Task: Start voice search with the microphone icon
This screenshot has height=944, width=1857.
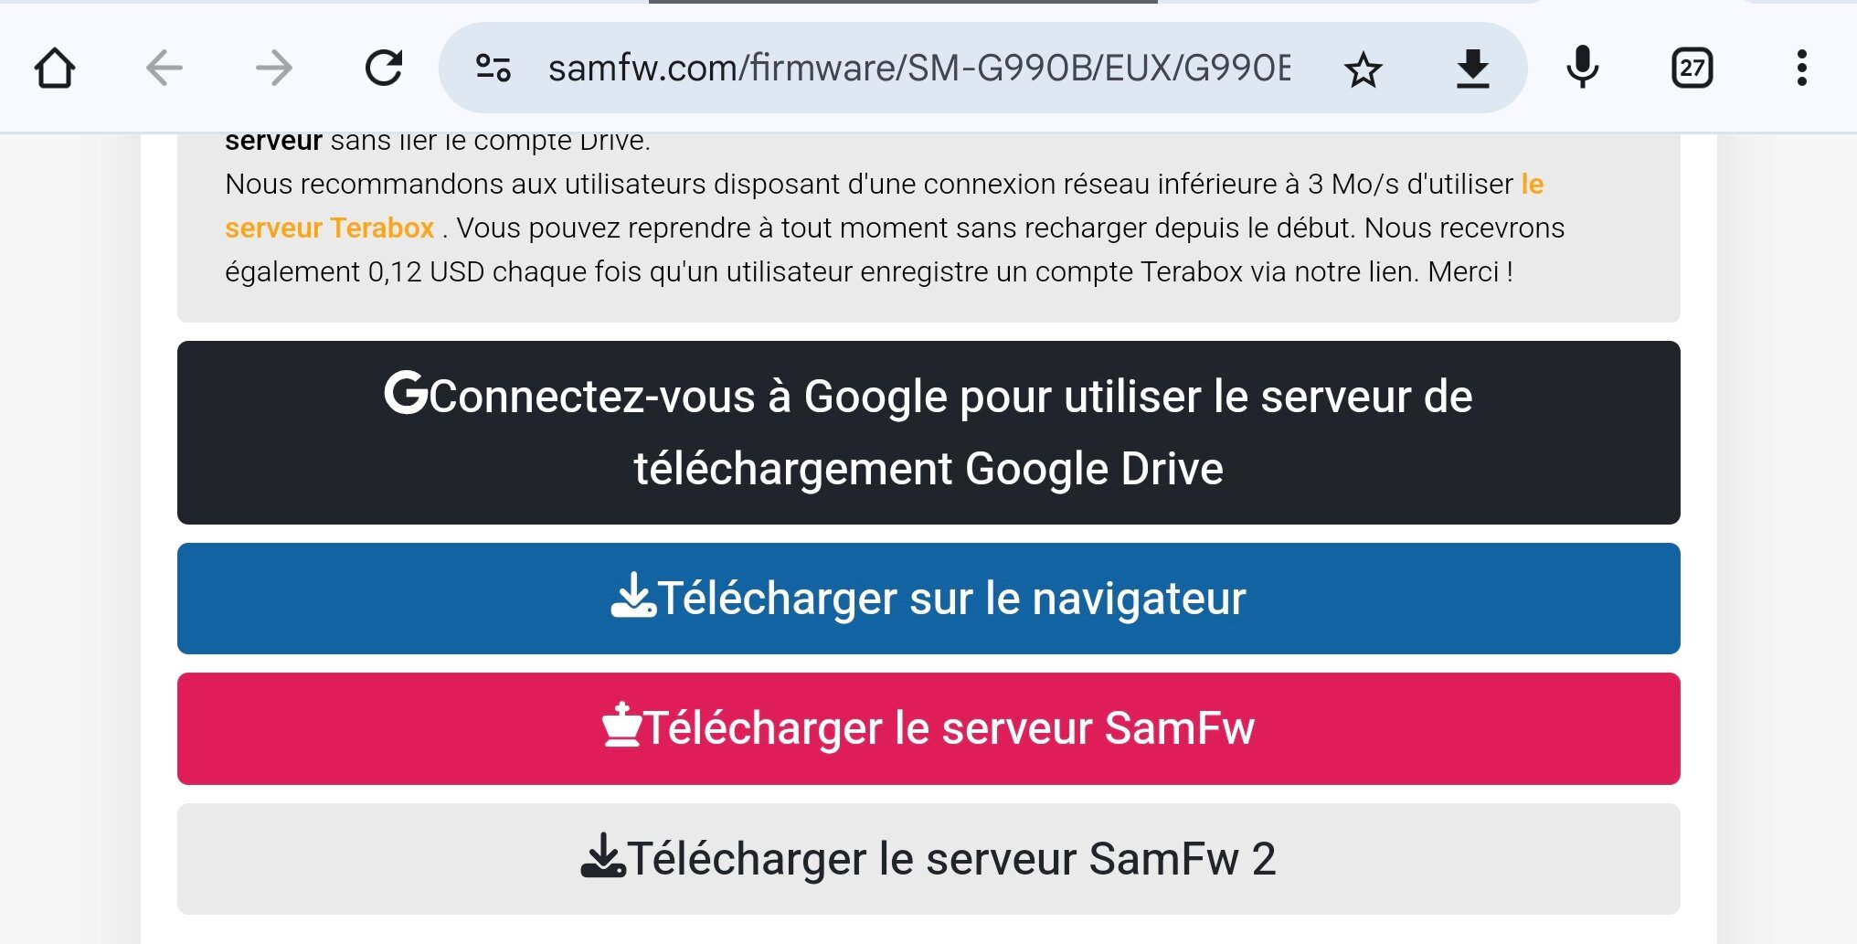Action: 1582,68
